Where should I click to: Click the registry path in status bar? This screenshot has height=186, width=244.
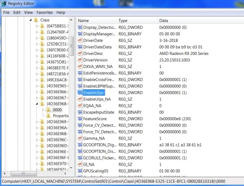click(x=113, y=182)
